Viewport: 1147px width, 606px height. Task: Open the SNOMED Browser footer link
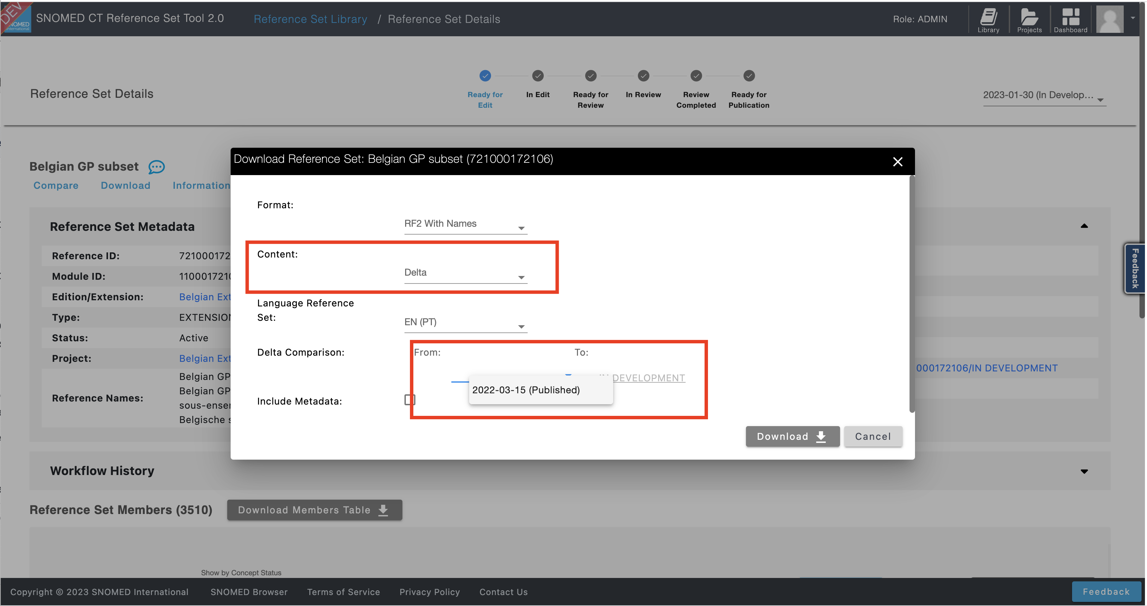(249, 592)
